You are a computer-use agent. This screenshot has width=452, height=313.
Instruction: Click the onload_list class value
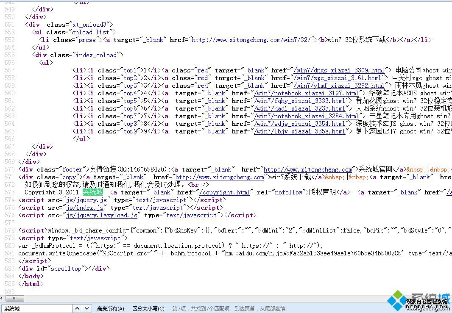(x=90, y=32)
